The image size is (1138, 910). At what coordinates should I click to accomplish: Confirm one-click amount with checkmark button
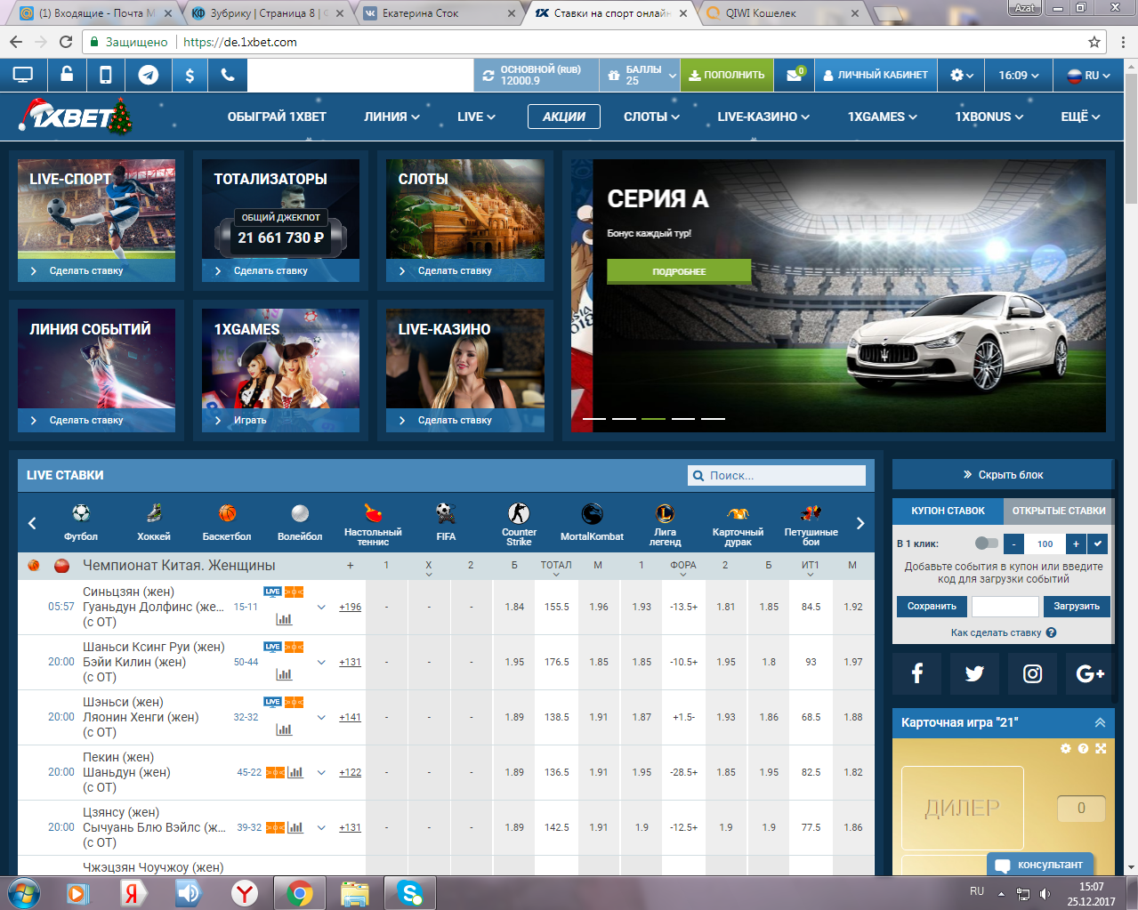pos(1098,544)
